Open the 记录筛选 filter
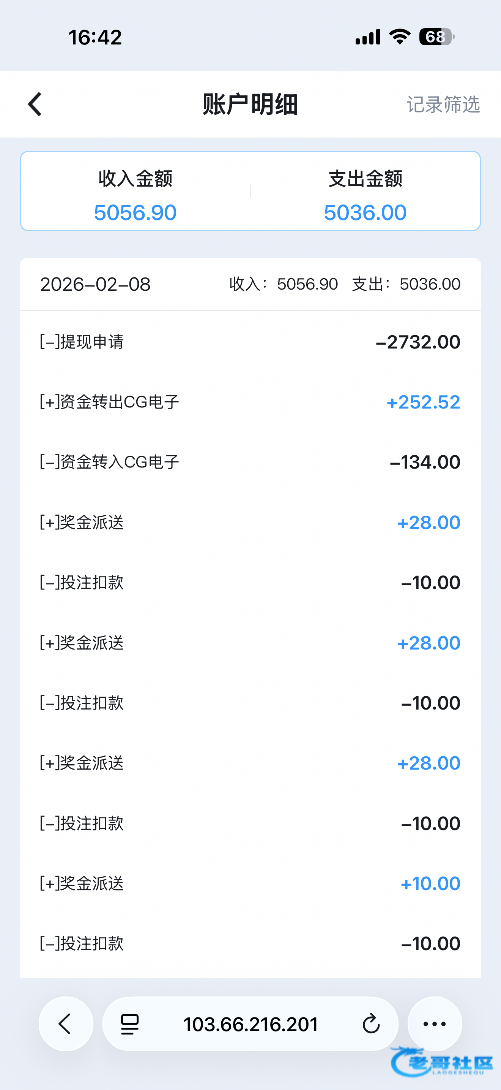This screenshot has height=1090, width=501. click(443, 105)
